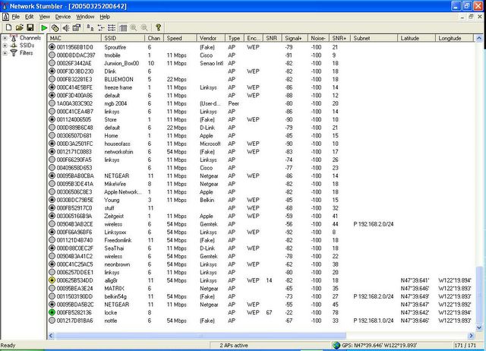Viewport: 486px width, 351px height.
Task: Select the Filters tree item
Action: 27,52
